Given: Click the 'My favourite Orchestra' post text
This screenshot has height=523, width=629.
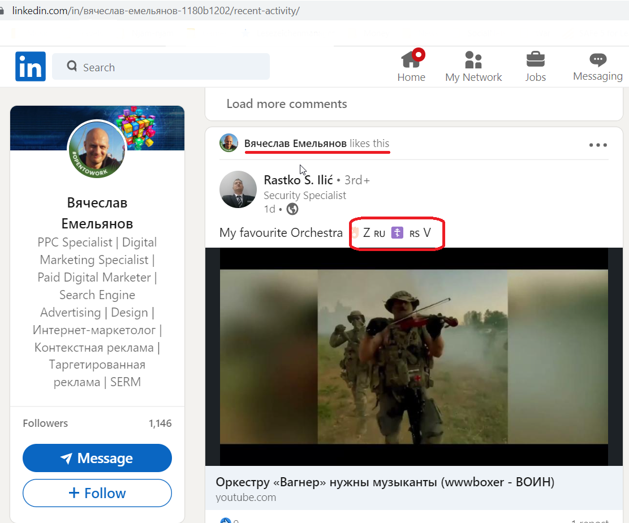Looking at the screenshot, I should coord(281,232).
